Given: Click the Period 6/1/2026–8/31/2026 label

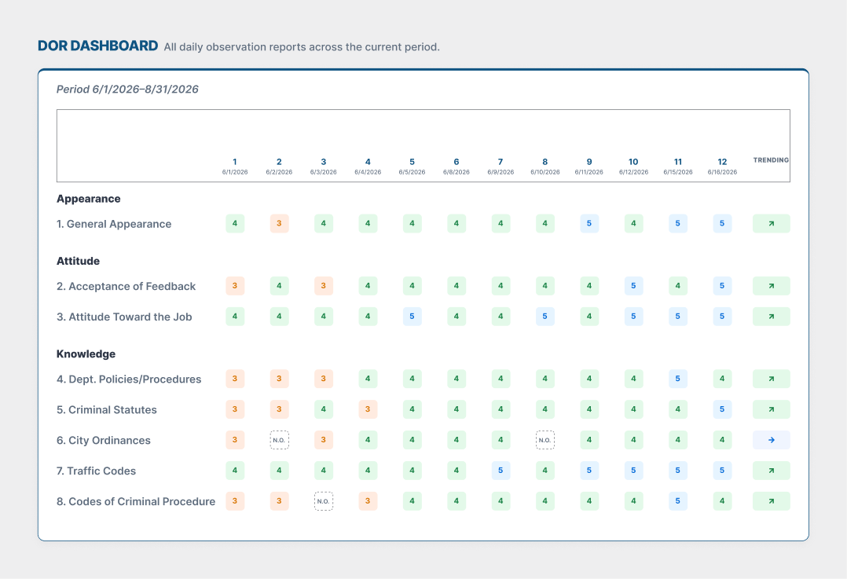Looking at the screenshot, I should click(x=127, y=89).
